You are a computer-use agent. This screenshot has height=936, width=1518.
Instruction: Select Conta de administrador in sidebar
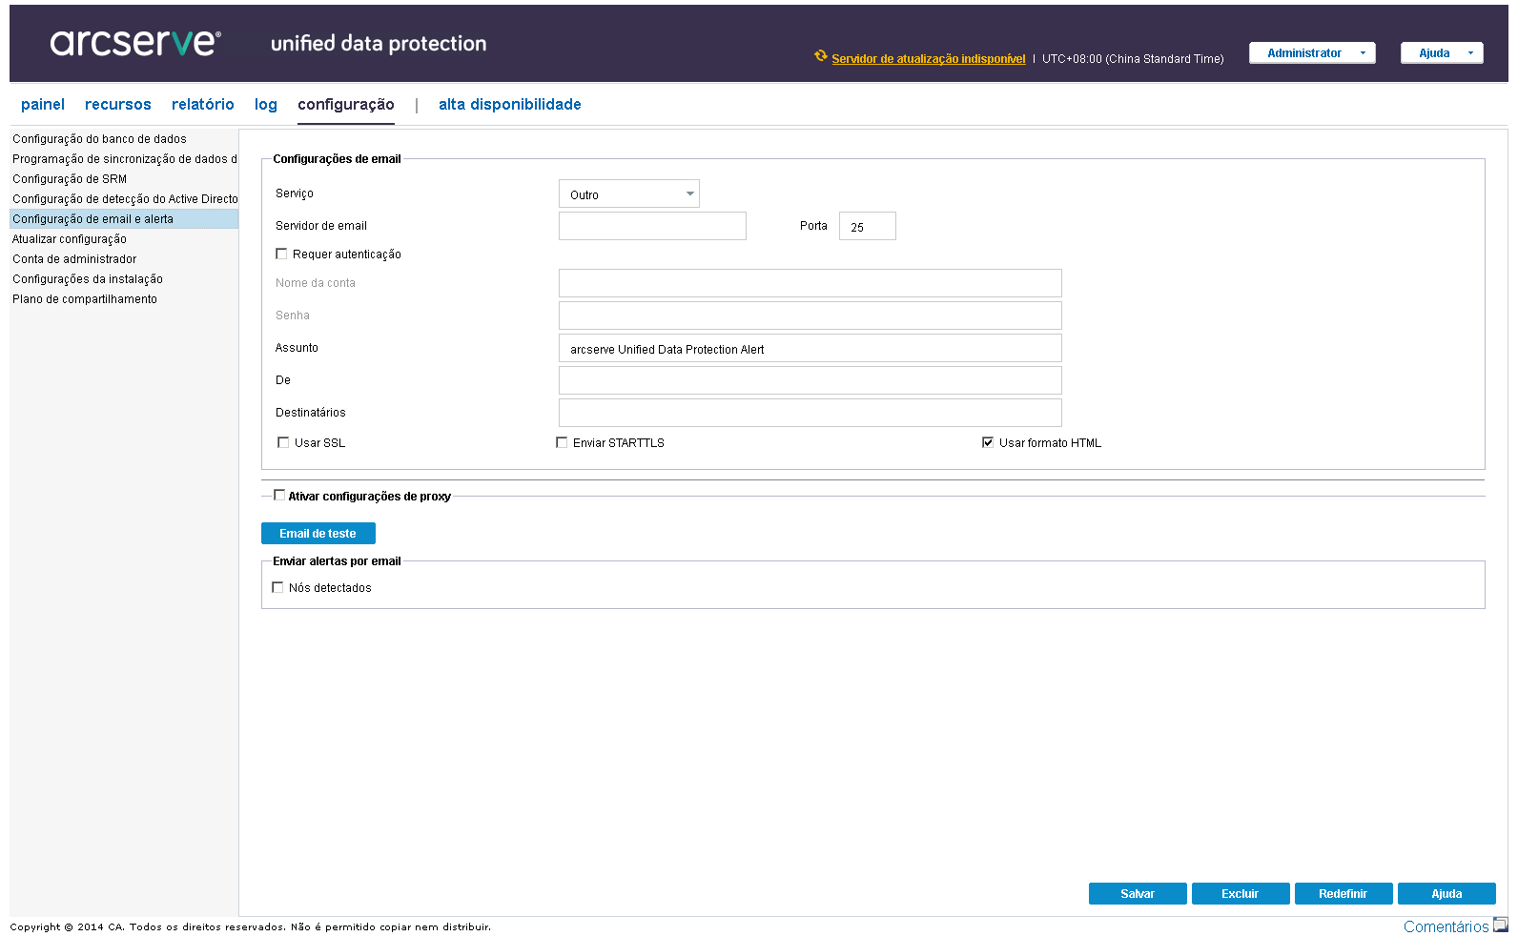[x=74, y=259]
